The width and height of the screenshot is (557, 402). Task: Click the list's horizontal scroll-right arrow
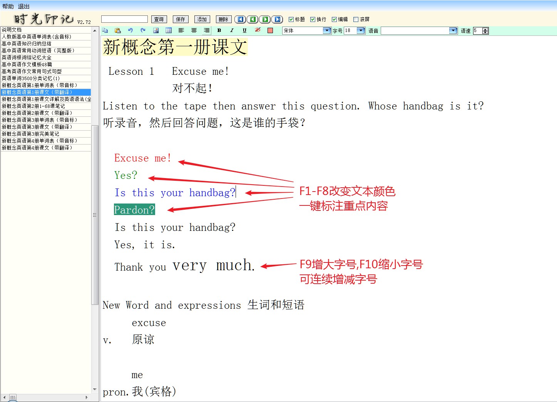click(87, 397)
